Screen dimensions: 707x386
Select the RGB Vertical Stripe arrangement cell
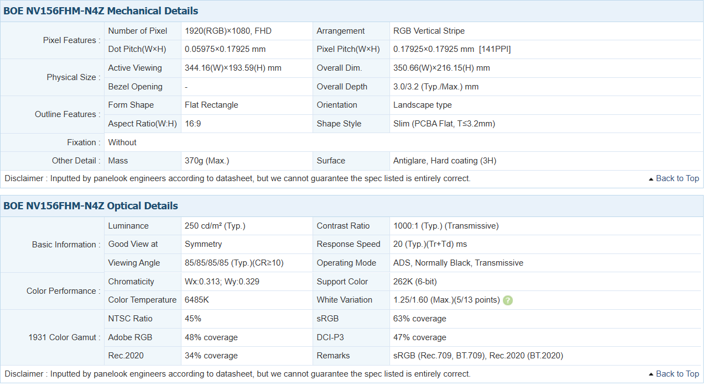429,31
